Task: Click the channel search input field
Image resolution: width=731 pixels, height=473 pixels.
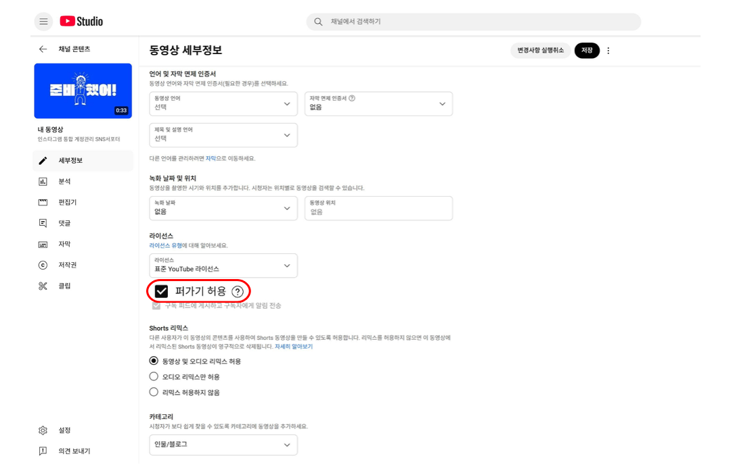Action: tap(474, 22)
